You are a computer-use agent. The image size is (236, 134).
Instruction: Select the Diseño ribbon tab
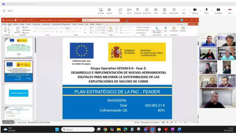click(x=28, y=24)
